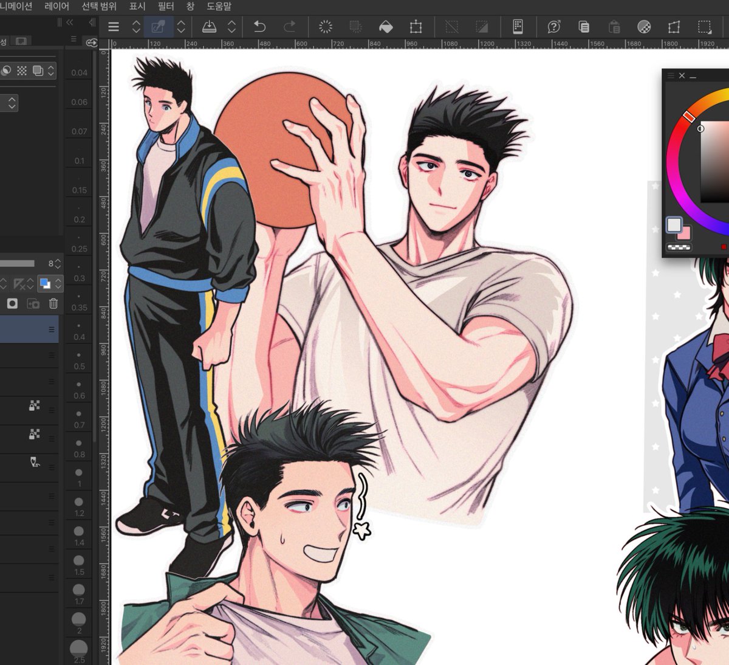Open the 표시 (View) menu
Screen dimensions: 729x665
coord(137,6)
